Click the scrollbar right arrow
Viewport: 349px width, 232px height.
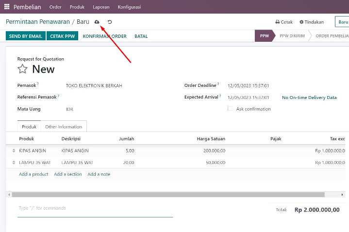point(342,195)
